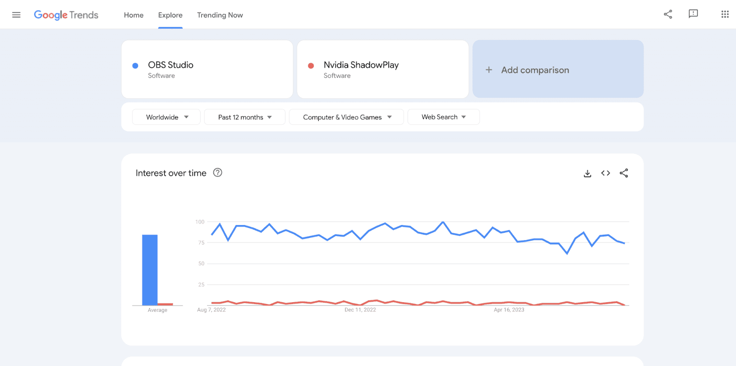736x366 pixels.
Task: Go to the Home tab
Action: (x=133, y=15)
